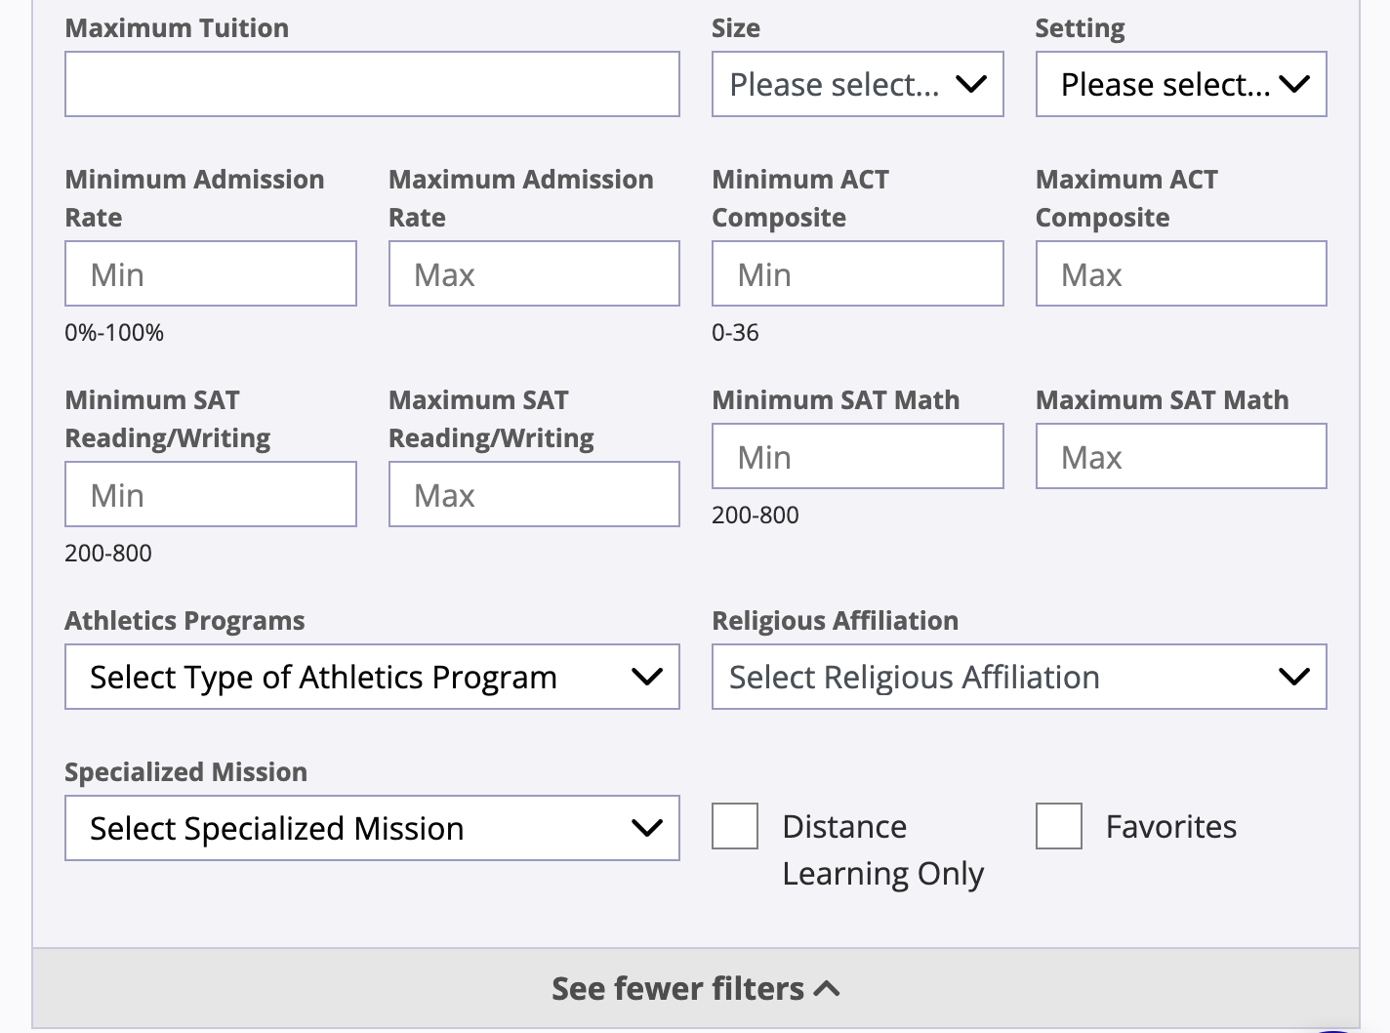1390x1033 pixels.
Task: Click the Maximum Tuition input field
Action: [x=372, y=84]
